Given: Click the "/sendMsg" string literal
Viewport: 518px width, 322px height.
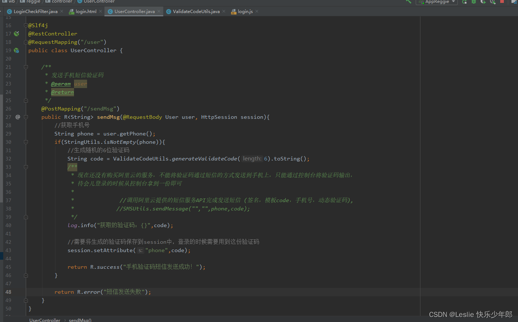Looking at the screenshot, I should [100, 109].
